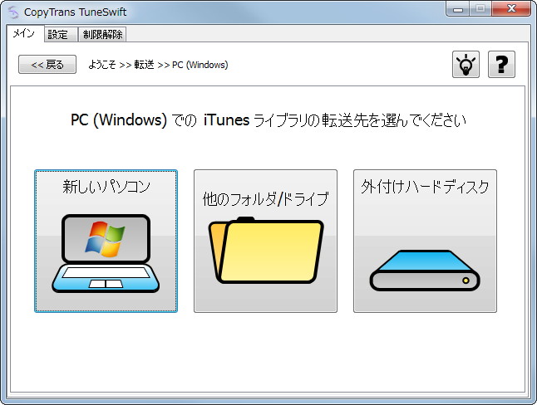Click the CopyTrans TuneSwift title bar logo
The height and width of the screenshot is (405, 537).
(13, 12)
